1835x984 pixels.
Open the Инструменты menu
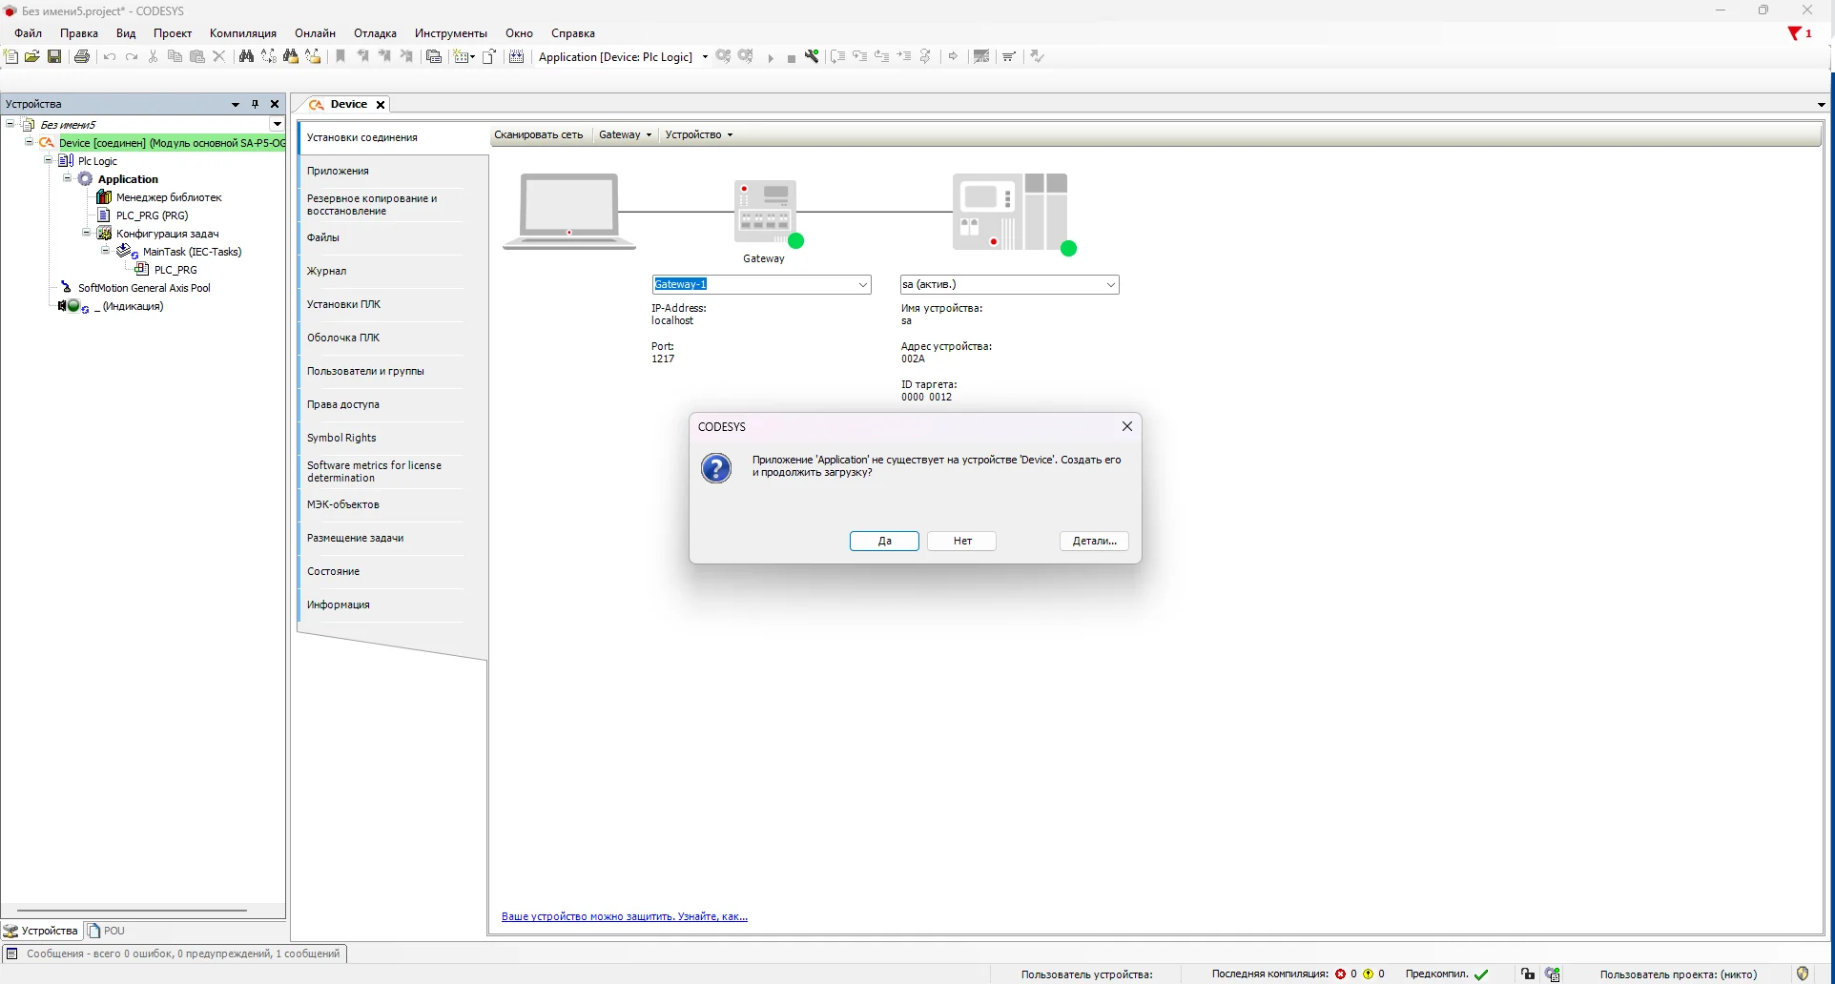tap(451, 33)
